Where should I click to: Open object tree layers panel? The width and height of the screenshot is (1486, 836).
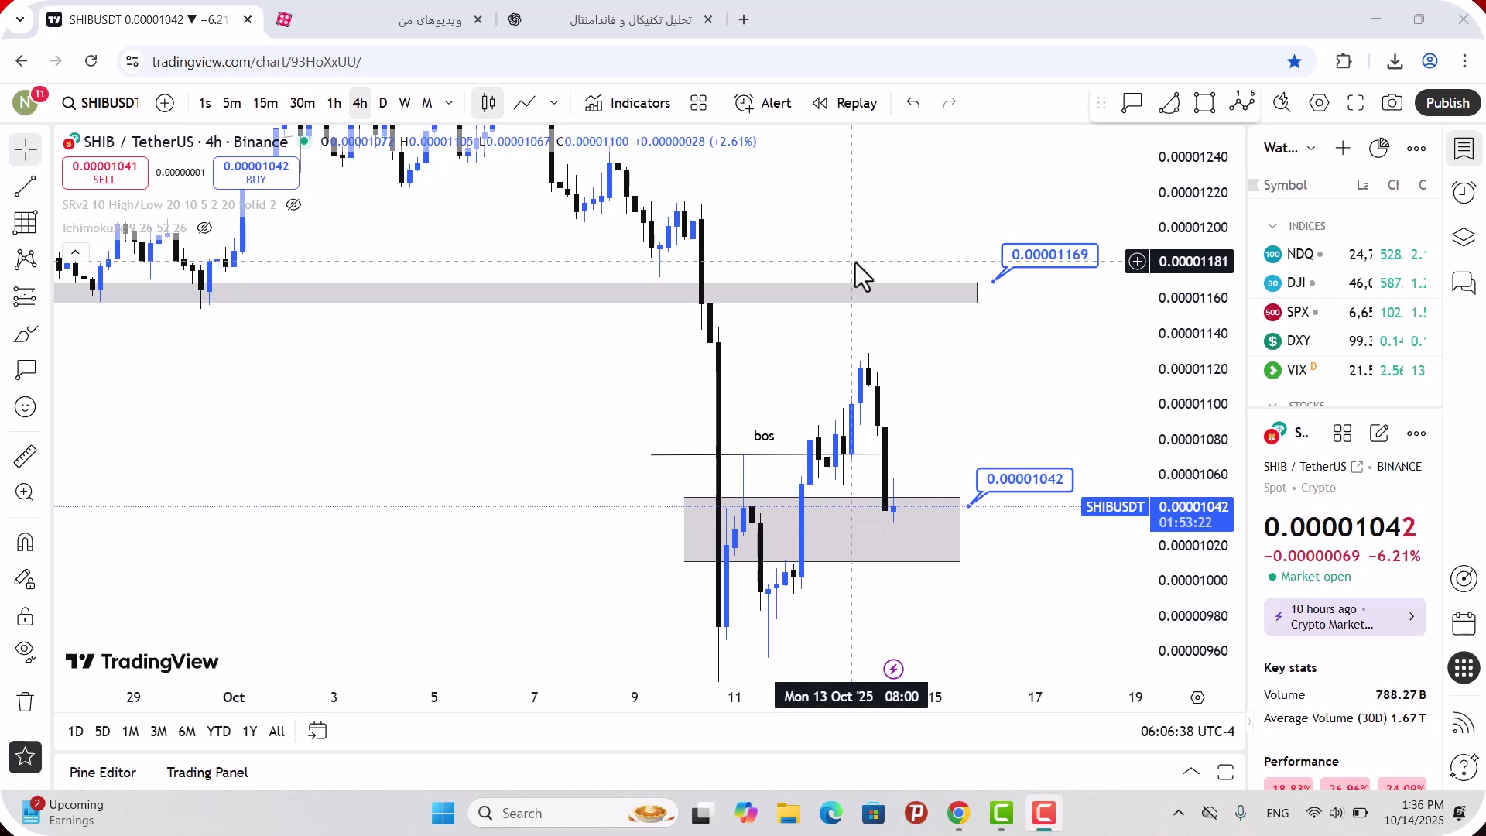click(1464, 238)
